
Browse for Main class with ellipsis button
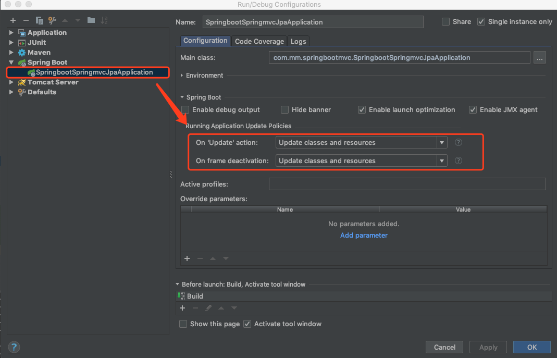[539, 57]
